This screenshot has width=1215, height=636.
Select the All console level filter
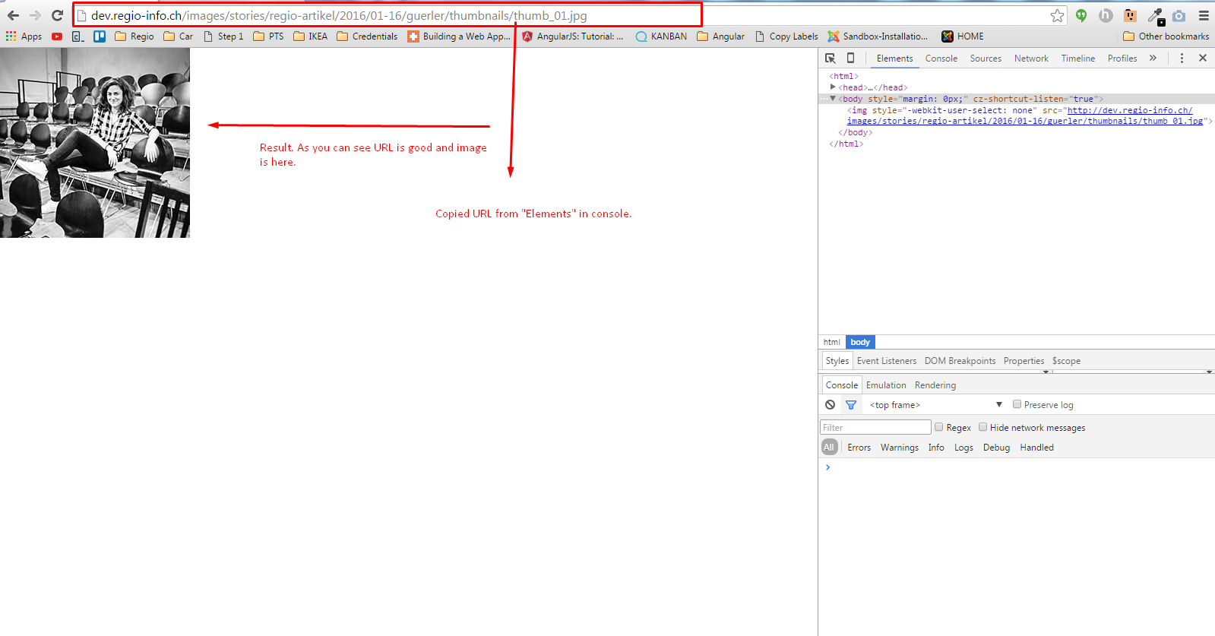(x=829, y=448)
